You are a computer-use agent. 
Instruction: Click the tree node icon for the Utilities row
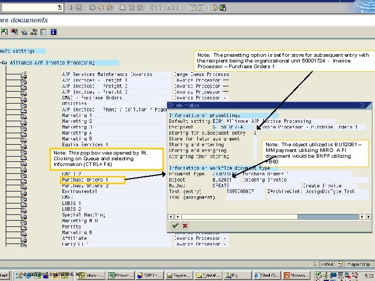[x=24, y=104]
